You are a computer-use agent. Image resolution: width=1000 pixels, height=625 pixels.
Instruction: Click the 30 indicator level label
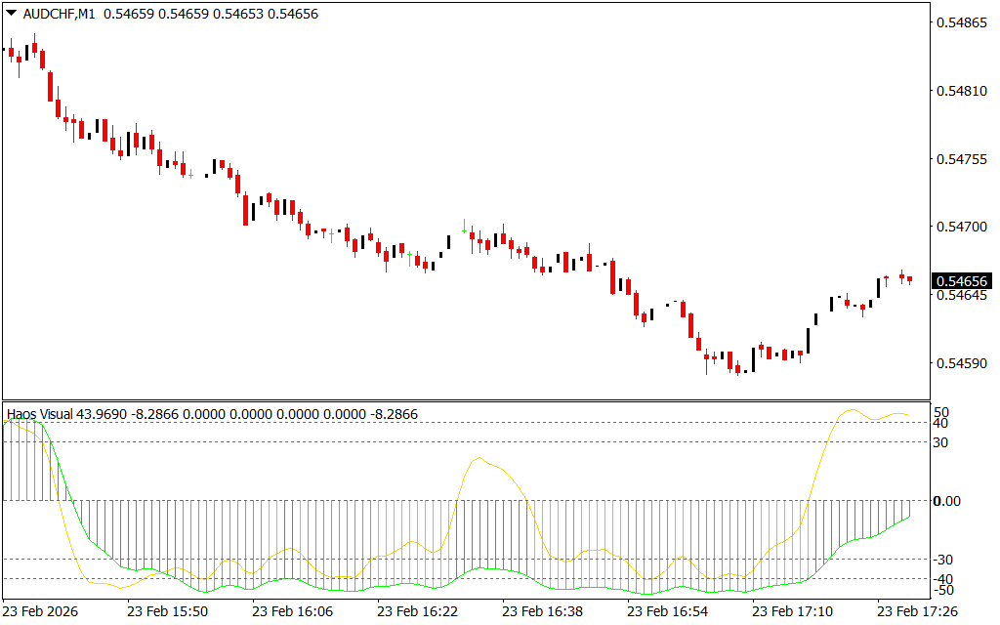[942, 442]
